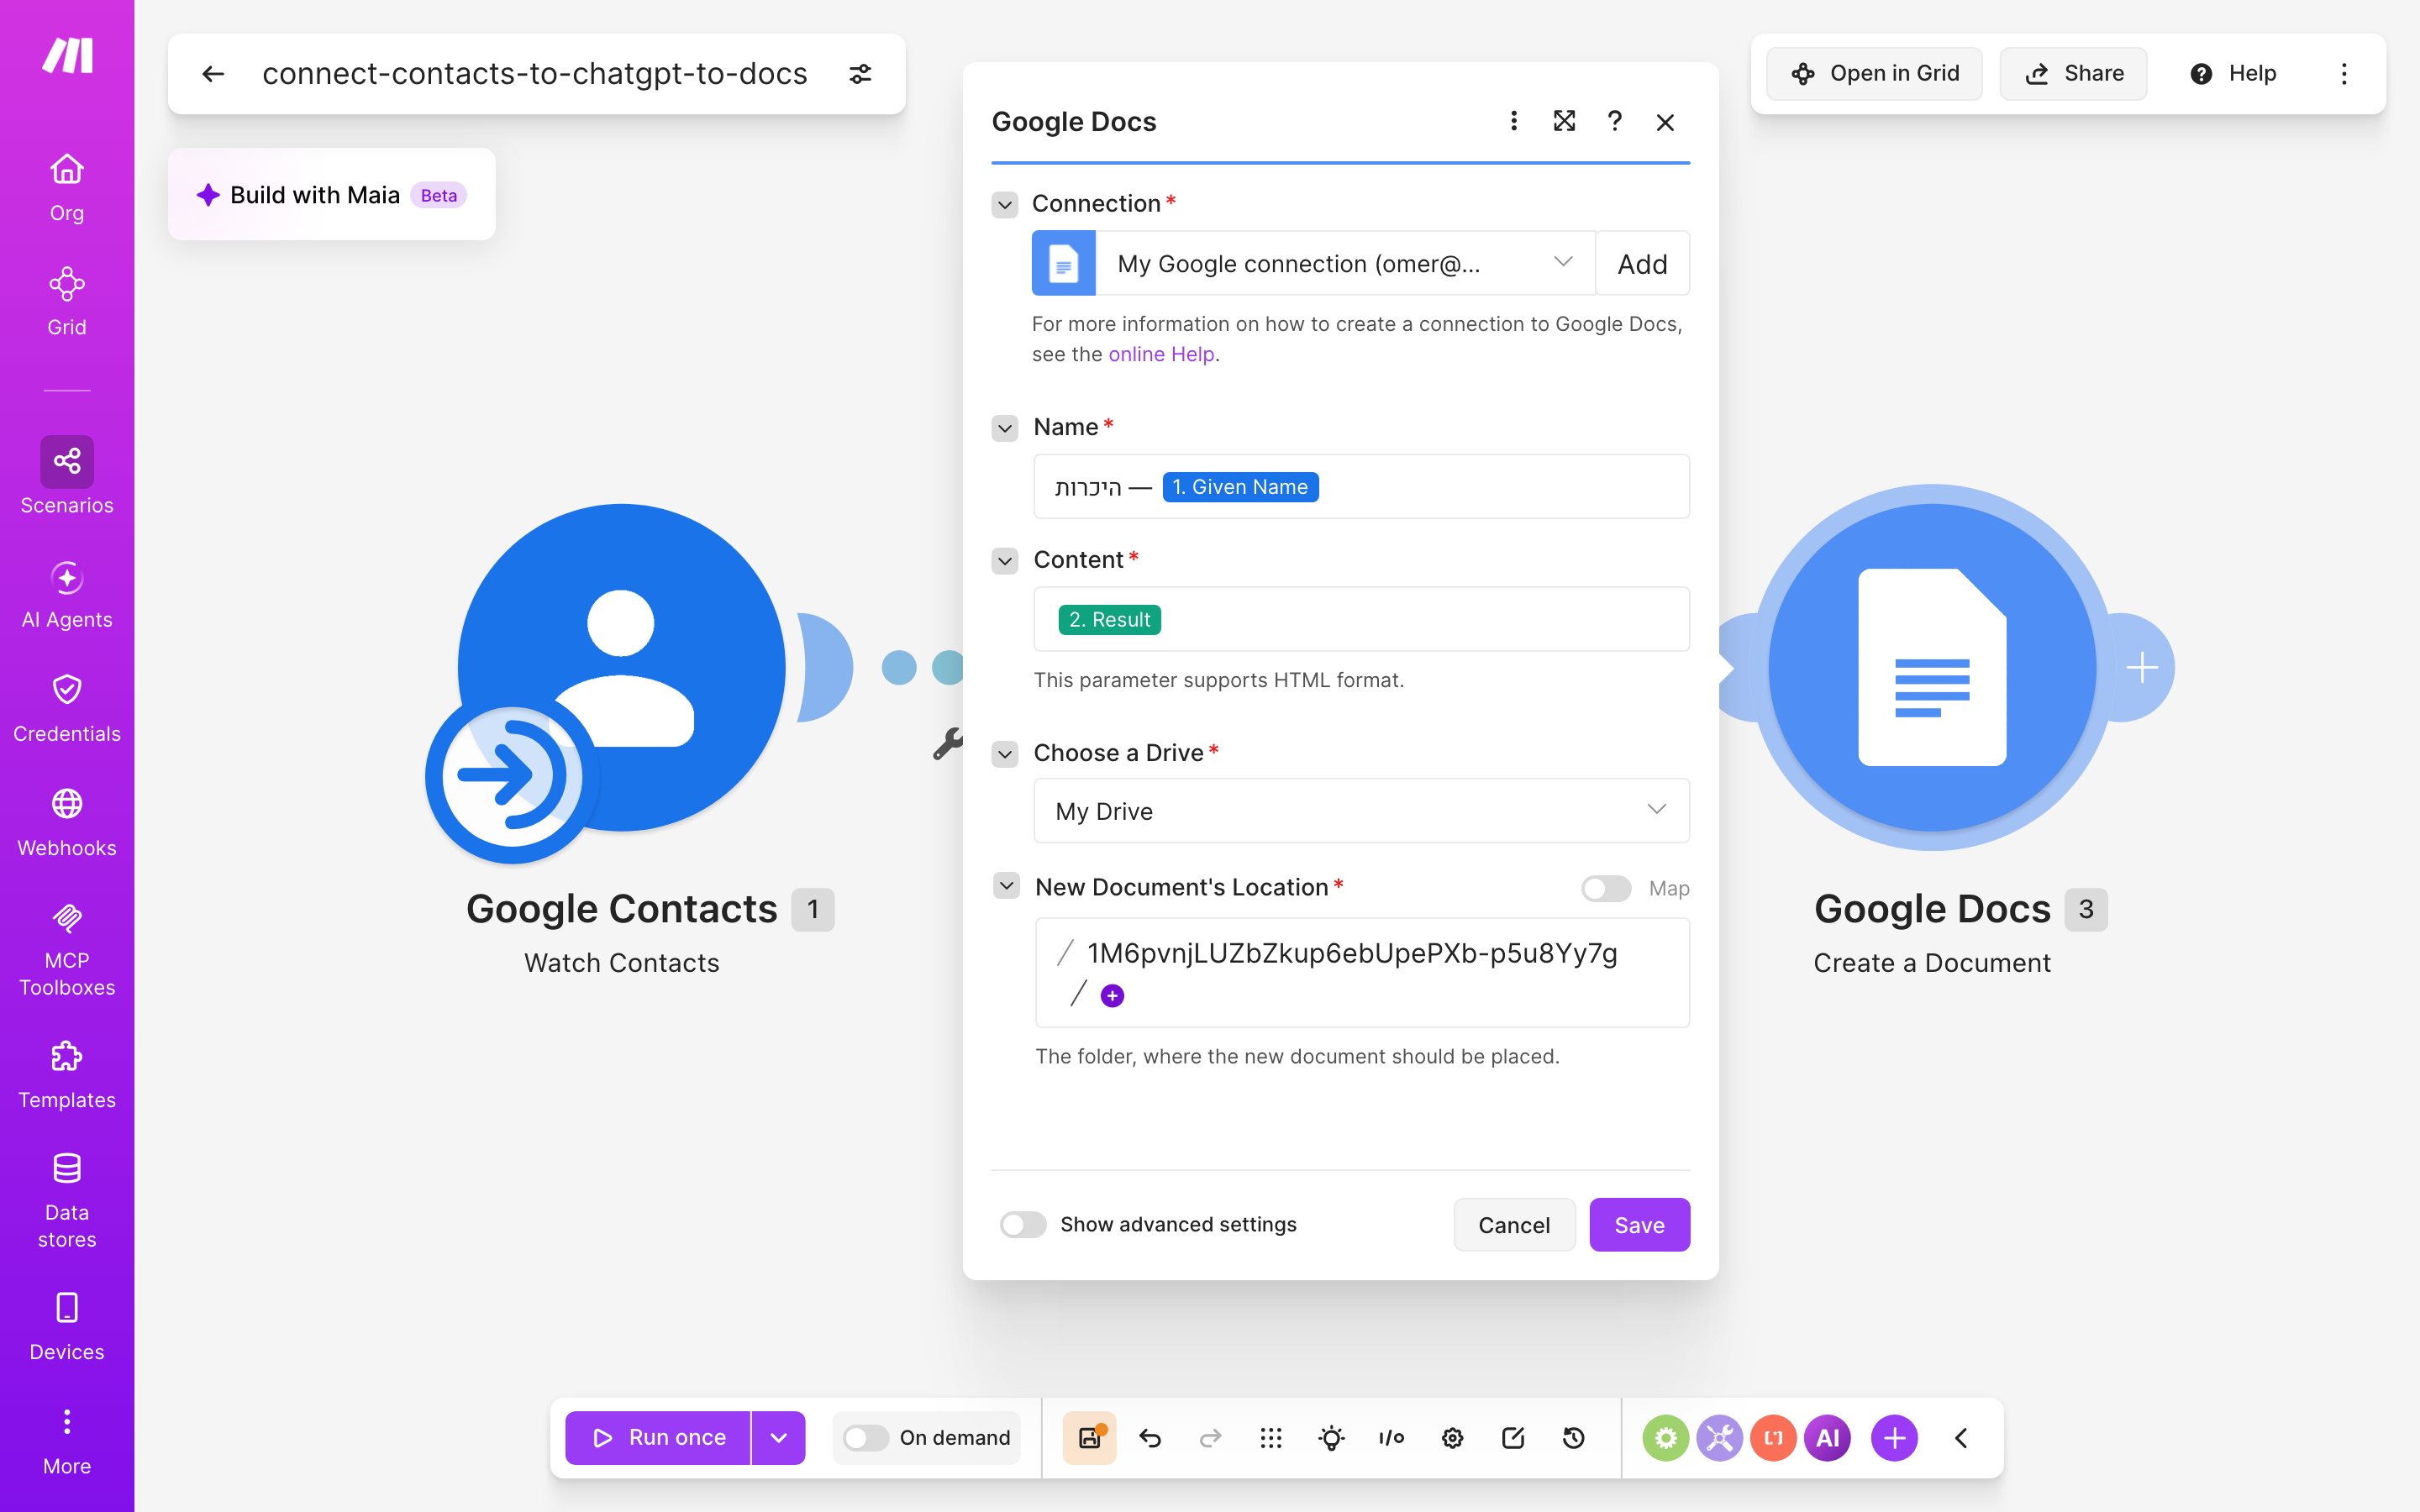Click the wrench on the module connection
This screenshot has height=1512, width=2420.
click(946, 744)
